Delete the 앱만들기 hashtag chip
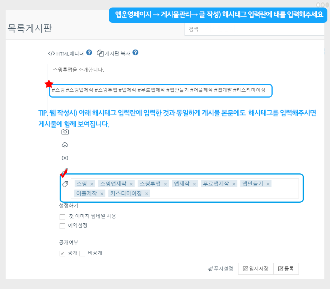Viewport: 330px width, 289px height. pos(268,184)
